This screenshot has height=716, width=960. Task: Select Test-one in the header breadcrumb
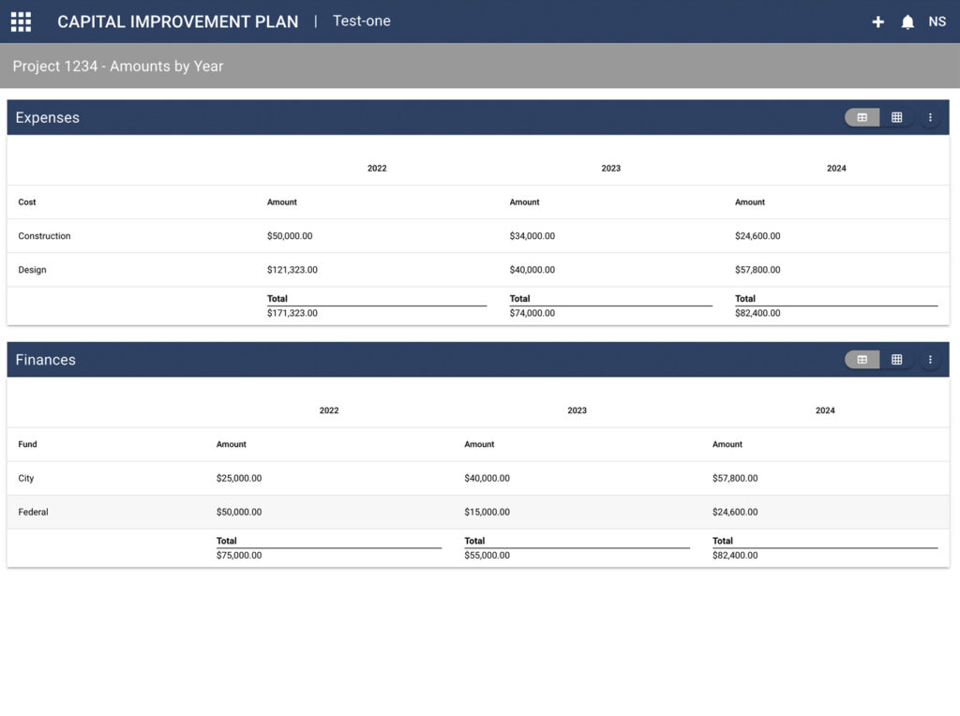tap(362, 20)
